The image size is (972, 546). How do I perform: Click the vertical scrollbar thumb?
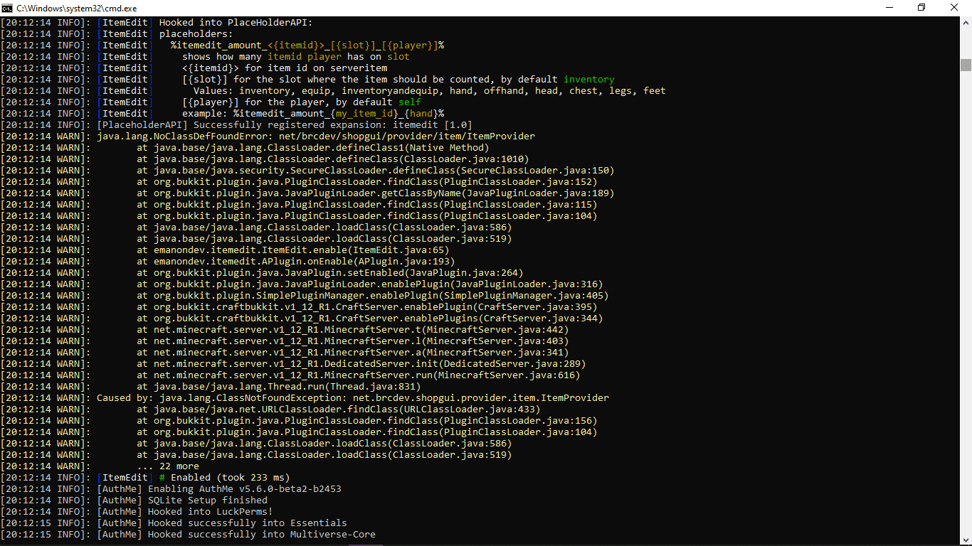966,65
